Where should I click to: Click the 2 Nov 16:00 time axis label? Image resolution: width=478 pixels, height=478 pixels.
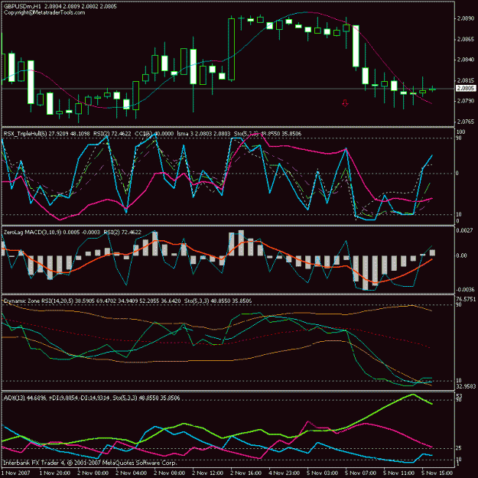pos(246,473)
